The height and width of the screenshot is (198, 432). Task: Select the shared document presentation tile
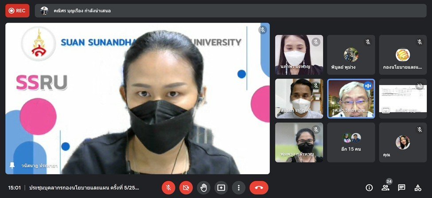[402, 99]
